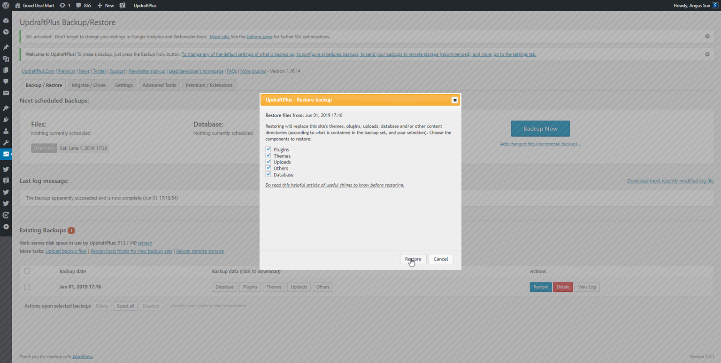Image resolution: width=721 pixels, height=363 pixels.
Task: Click the user avatar beside Howdy, Angus Sun
Action: click(715, 6)
